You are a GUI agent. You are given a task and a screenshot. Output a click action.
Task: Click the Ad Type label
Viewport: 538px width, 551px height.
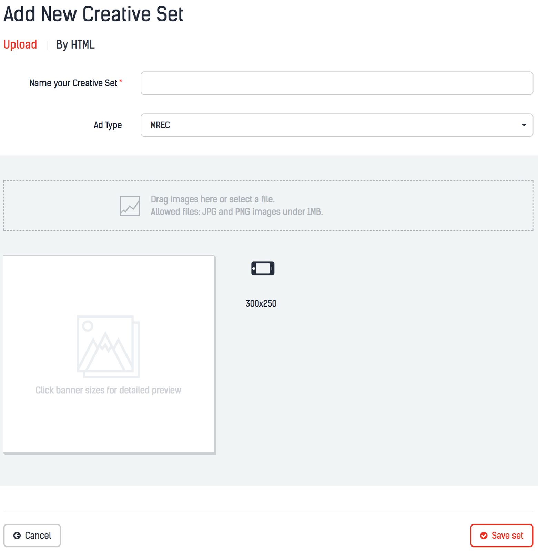click(x=108, y=125)
